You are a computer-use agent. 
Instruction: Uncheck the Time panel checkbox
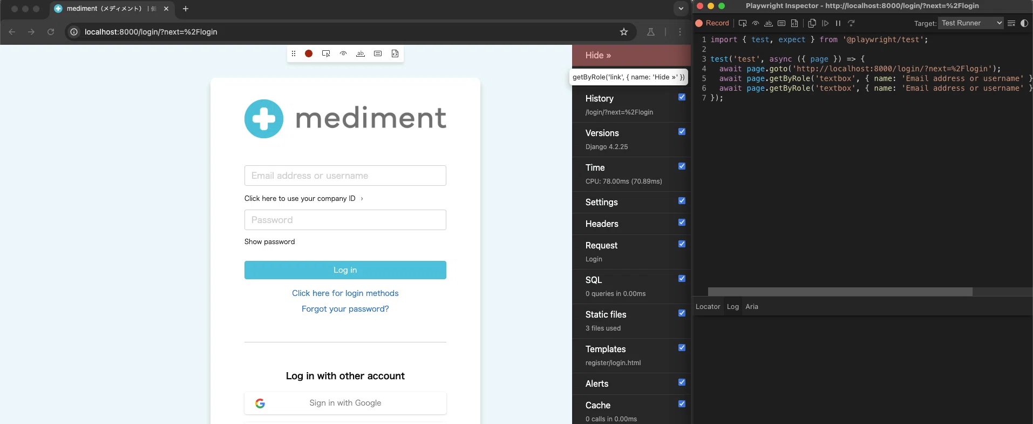coord(682,166)
